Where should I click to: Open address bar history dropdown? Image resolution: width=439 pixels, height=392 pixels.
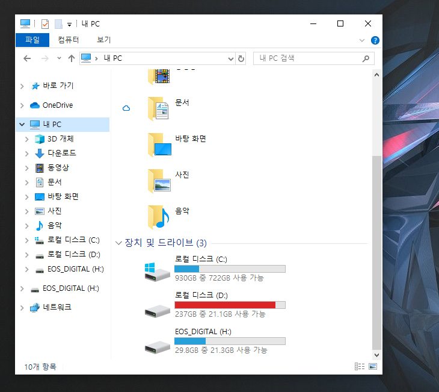(x=230, y=58)
